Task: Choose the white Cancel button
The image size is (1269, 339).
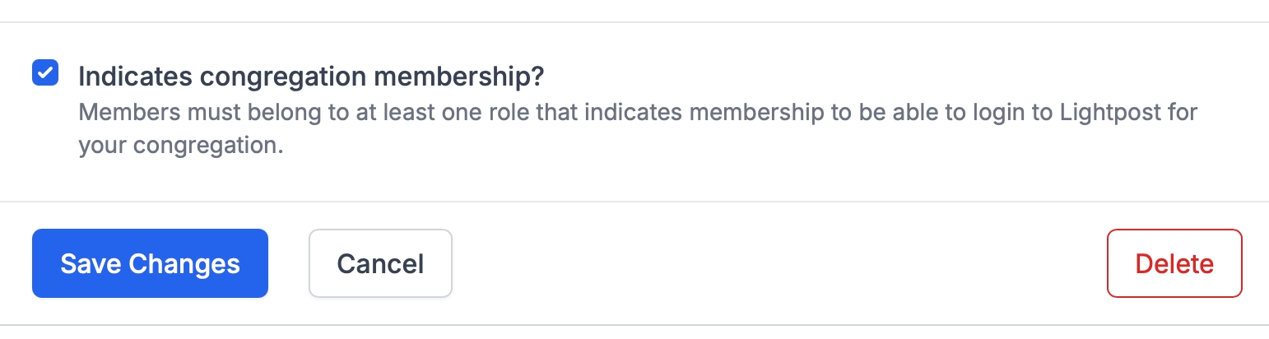Action: [x=380, y=263]
